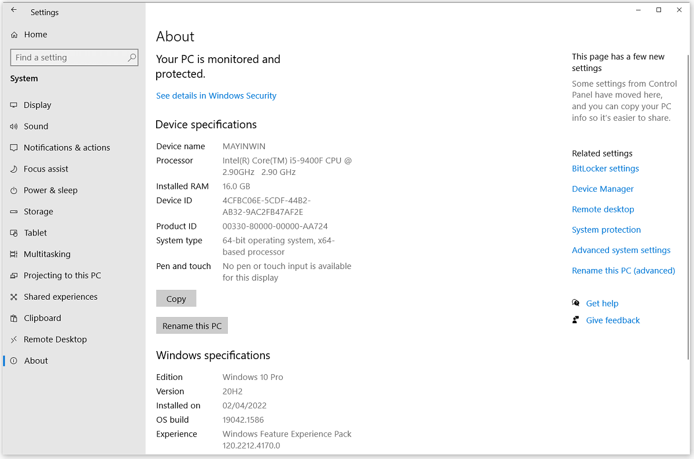Click the About info icon
694x459 pixels.
[14, 361]
